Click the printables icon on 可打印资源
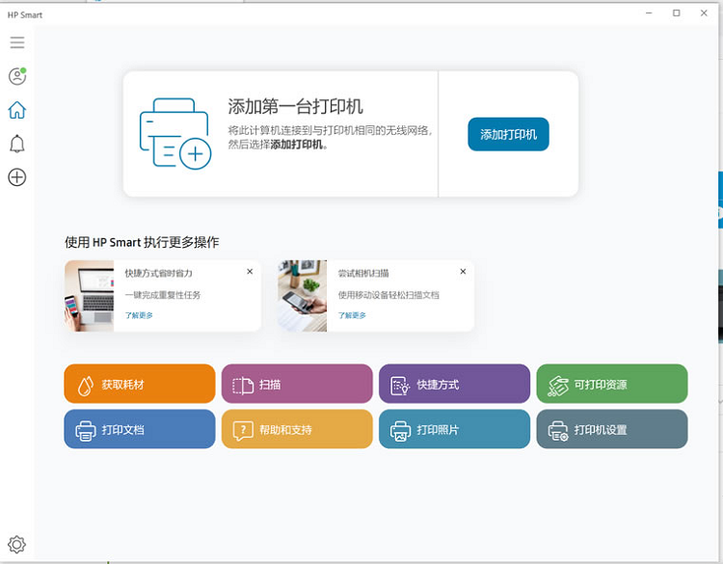Screen dimensions: 723x564 pos(558,386)
